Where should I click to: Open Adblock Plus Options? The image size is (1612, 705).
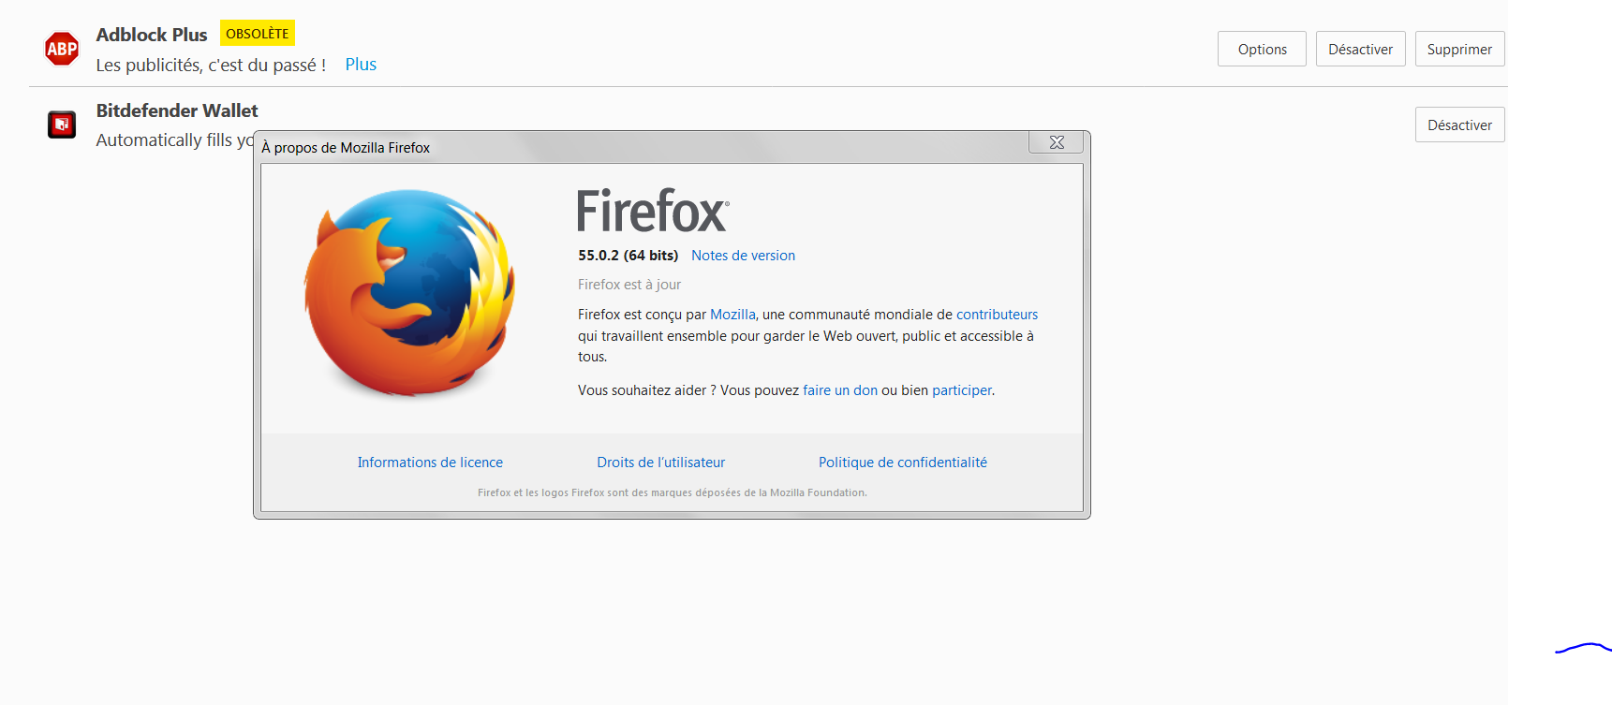[x=1262, y=49]
